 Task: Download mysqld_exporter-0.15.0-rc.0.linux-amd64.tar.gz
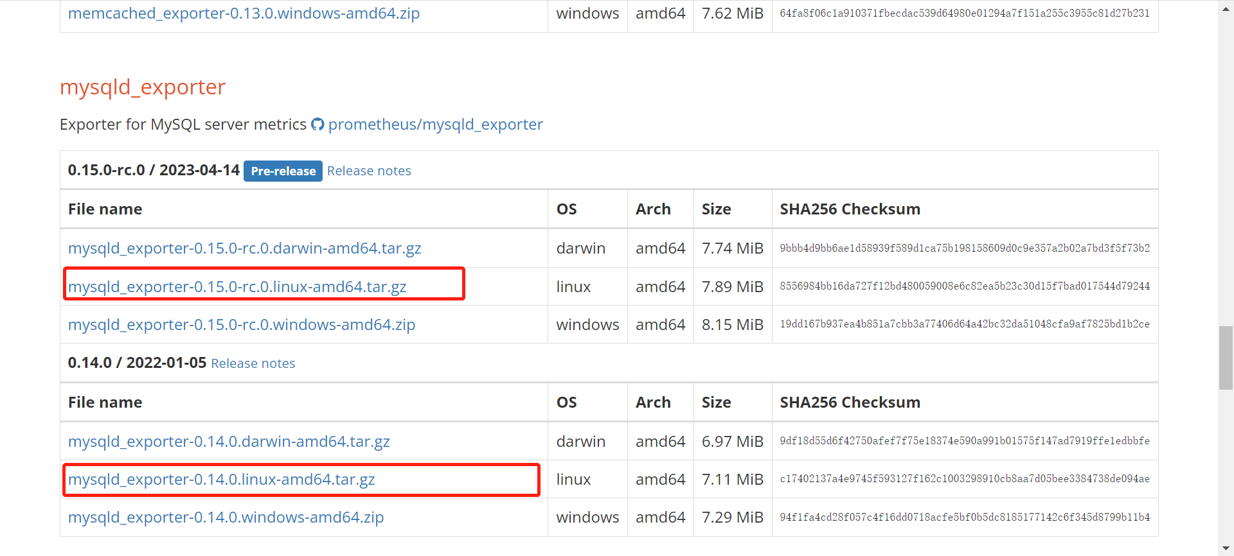click(237, 287)
